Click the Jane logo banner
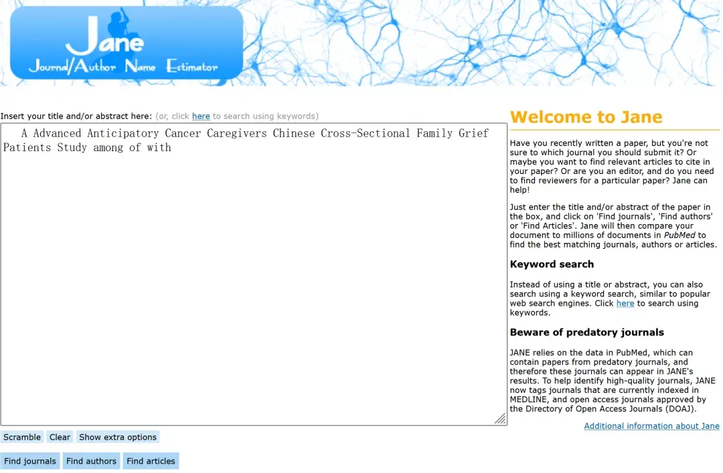The image size is (723, 473). (127, 43)
